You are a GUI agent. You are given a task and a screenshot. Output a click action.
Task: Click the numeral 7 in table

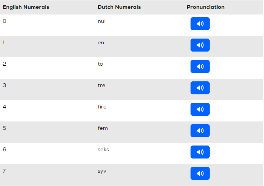point(4,171)
